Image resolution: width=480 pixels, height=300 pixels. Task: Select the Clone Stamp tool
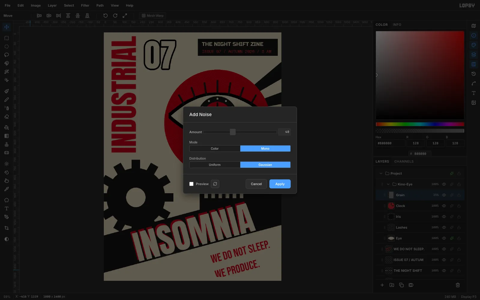click(7, 144)
